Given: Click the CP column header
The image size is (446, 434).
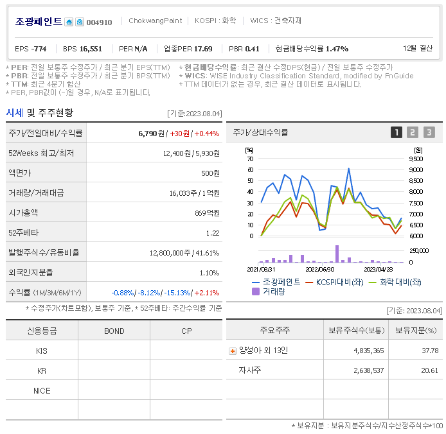Looking at the screenshot, I should pyautogui.click(x=186, y=331).
